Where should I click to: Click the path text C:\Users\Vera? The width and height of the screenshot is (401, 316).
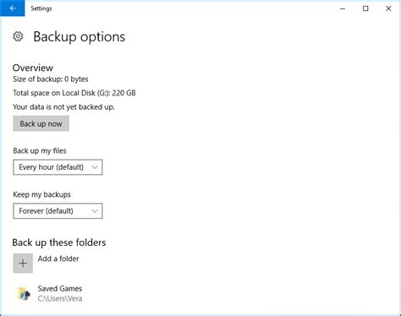[x=60, y=298]
